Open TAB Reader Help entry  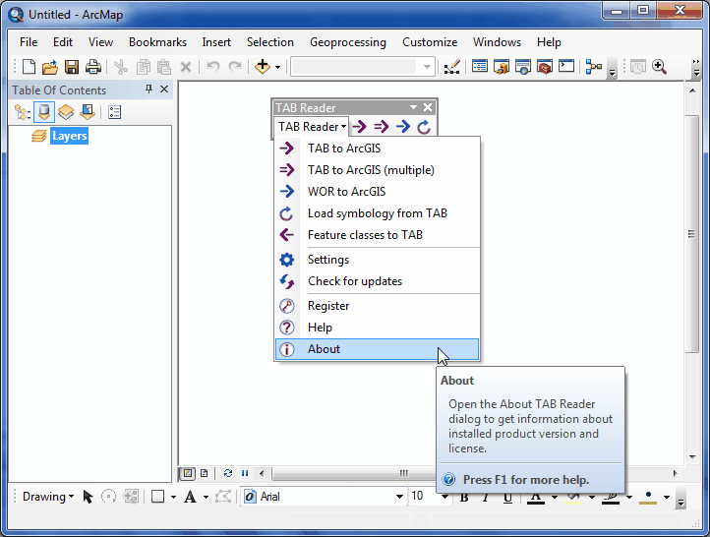coord(377,328)
